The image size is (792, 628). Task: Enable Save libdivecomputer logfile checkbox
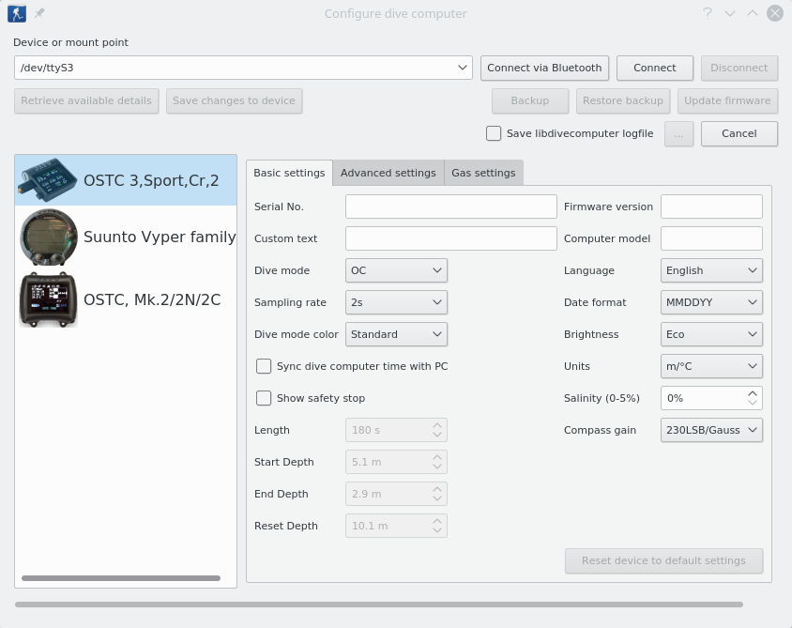[494, 133]
